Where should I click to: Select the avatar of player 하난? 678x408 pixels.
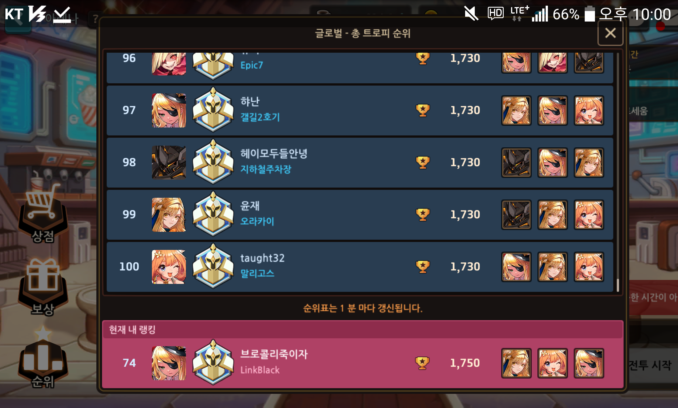pyautogui.click(x=169, y=110)
